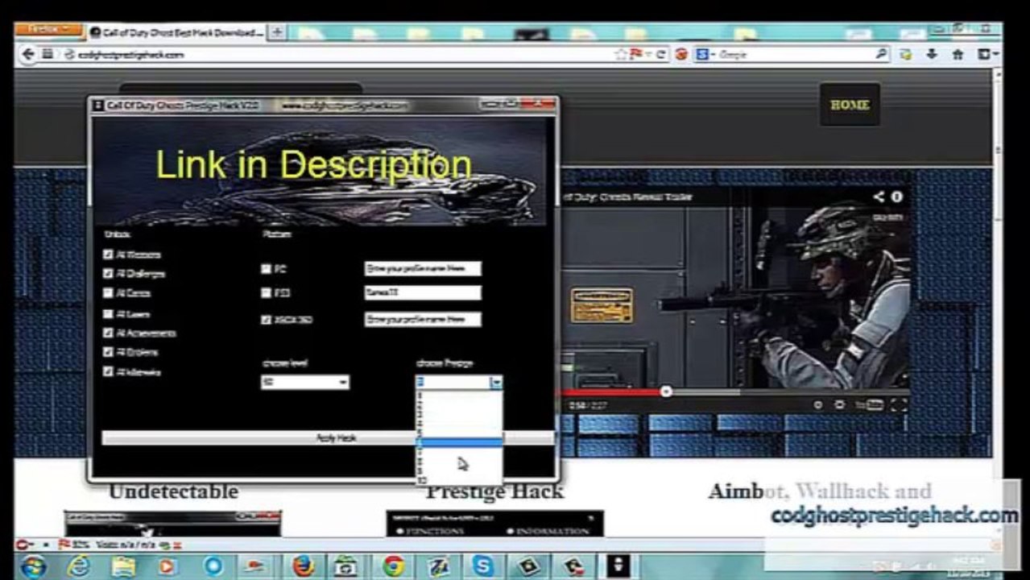Switch to Firefox in taskbar

pos(303,566)
